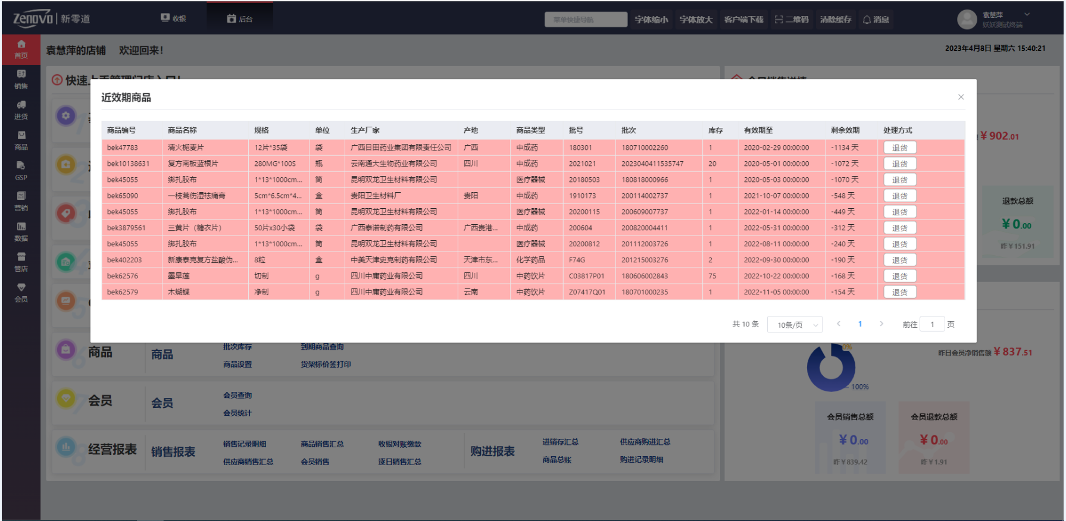Click the user avatar in the header
This screenshot has height=521, width=1066.
[967, 20]
